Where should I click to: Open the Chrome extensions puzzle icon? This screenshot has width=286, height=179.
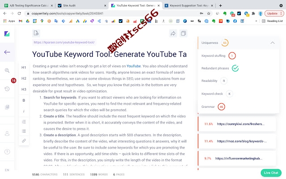[x=253, y=13]
